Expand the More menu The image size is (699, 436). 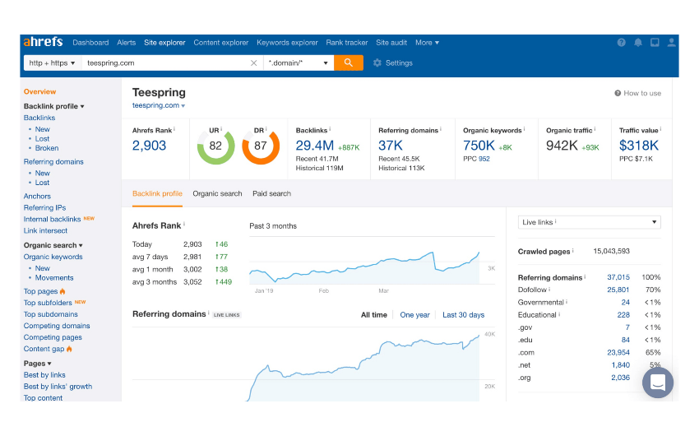pos(427,42)
